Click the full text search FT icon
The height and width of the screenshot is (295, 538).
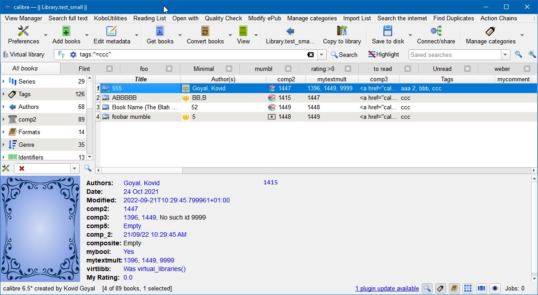point(62,55)
